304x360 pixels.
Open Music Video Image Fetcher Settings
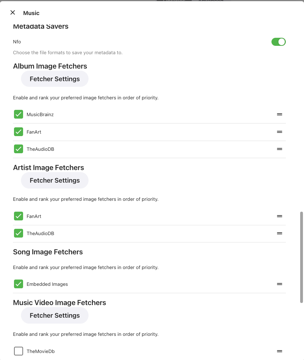click(55, 316)
